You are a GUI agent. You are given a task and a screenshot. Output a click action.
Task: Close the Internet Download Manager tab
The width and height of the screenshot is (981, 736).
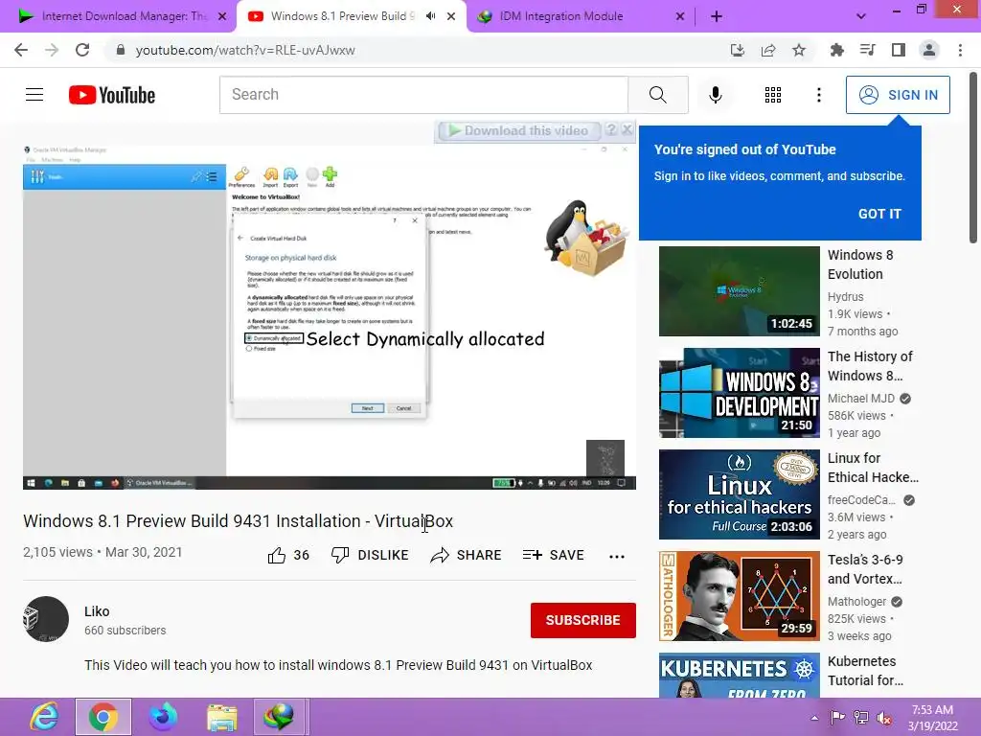coord(222,16)
